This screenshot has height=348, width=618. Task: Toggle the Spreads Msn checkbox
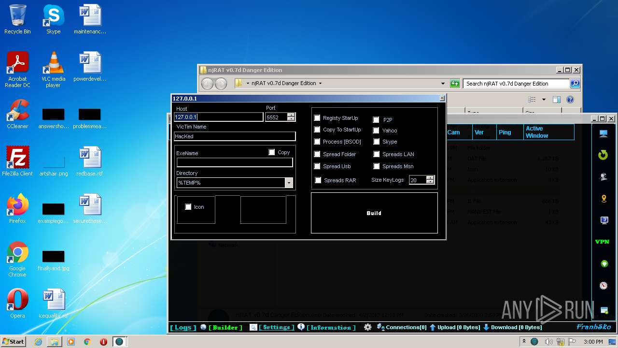pos(376,166)
